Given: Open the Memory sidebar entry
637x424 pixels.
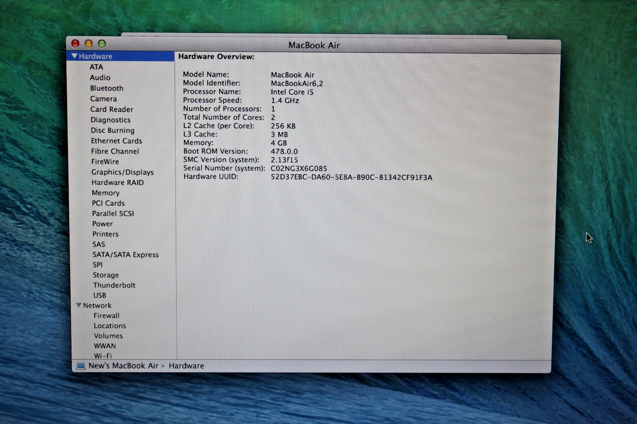Looking at the screenshot, I should [x=106, y=193].
